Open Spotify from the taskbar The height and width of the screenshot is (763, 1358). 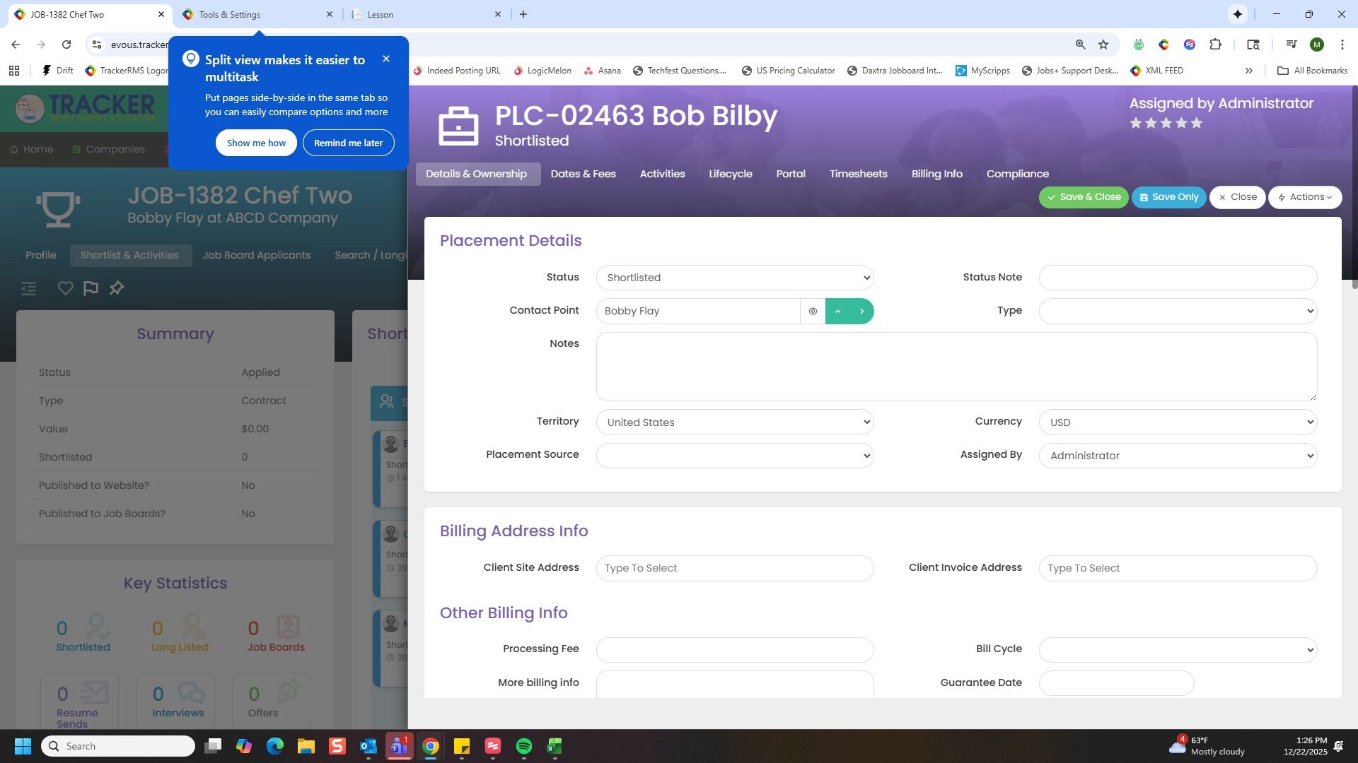click(523, 747)
